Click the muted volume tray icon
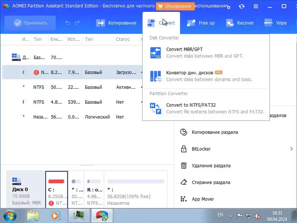 point(257,216)
